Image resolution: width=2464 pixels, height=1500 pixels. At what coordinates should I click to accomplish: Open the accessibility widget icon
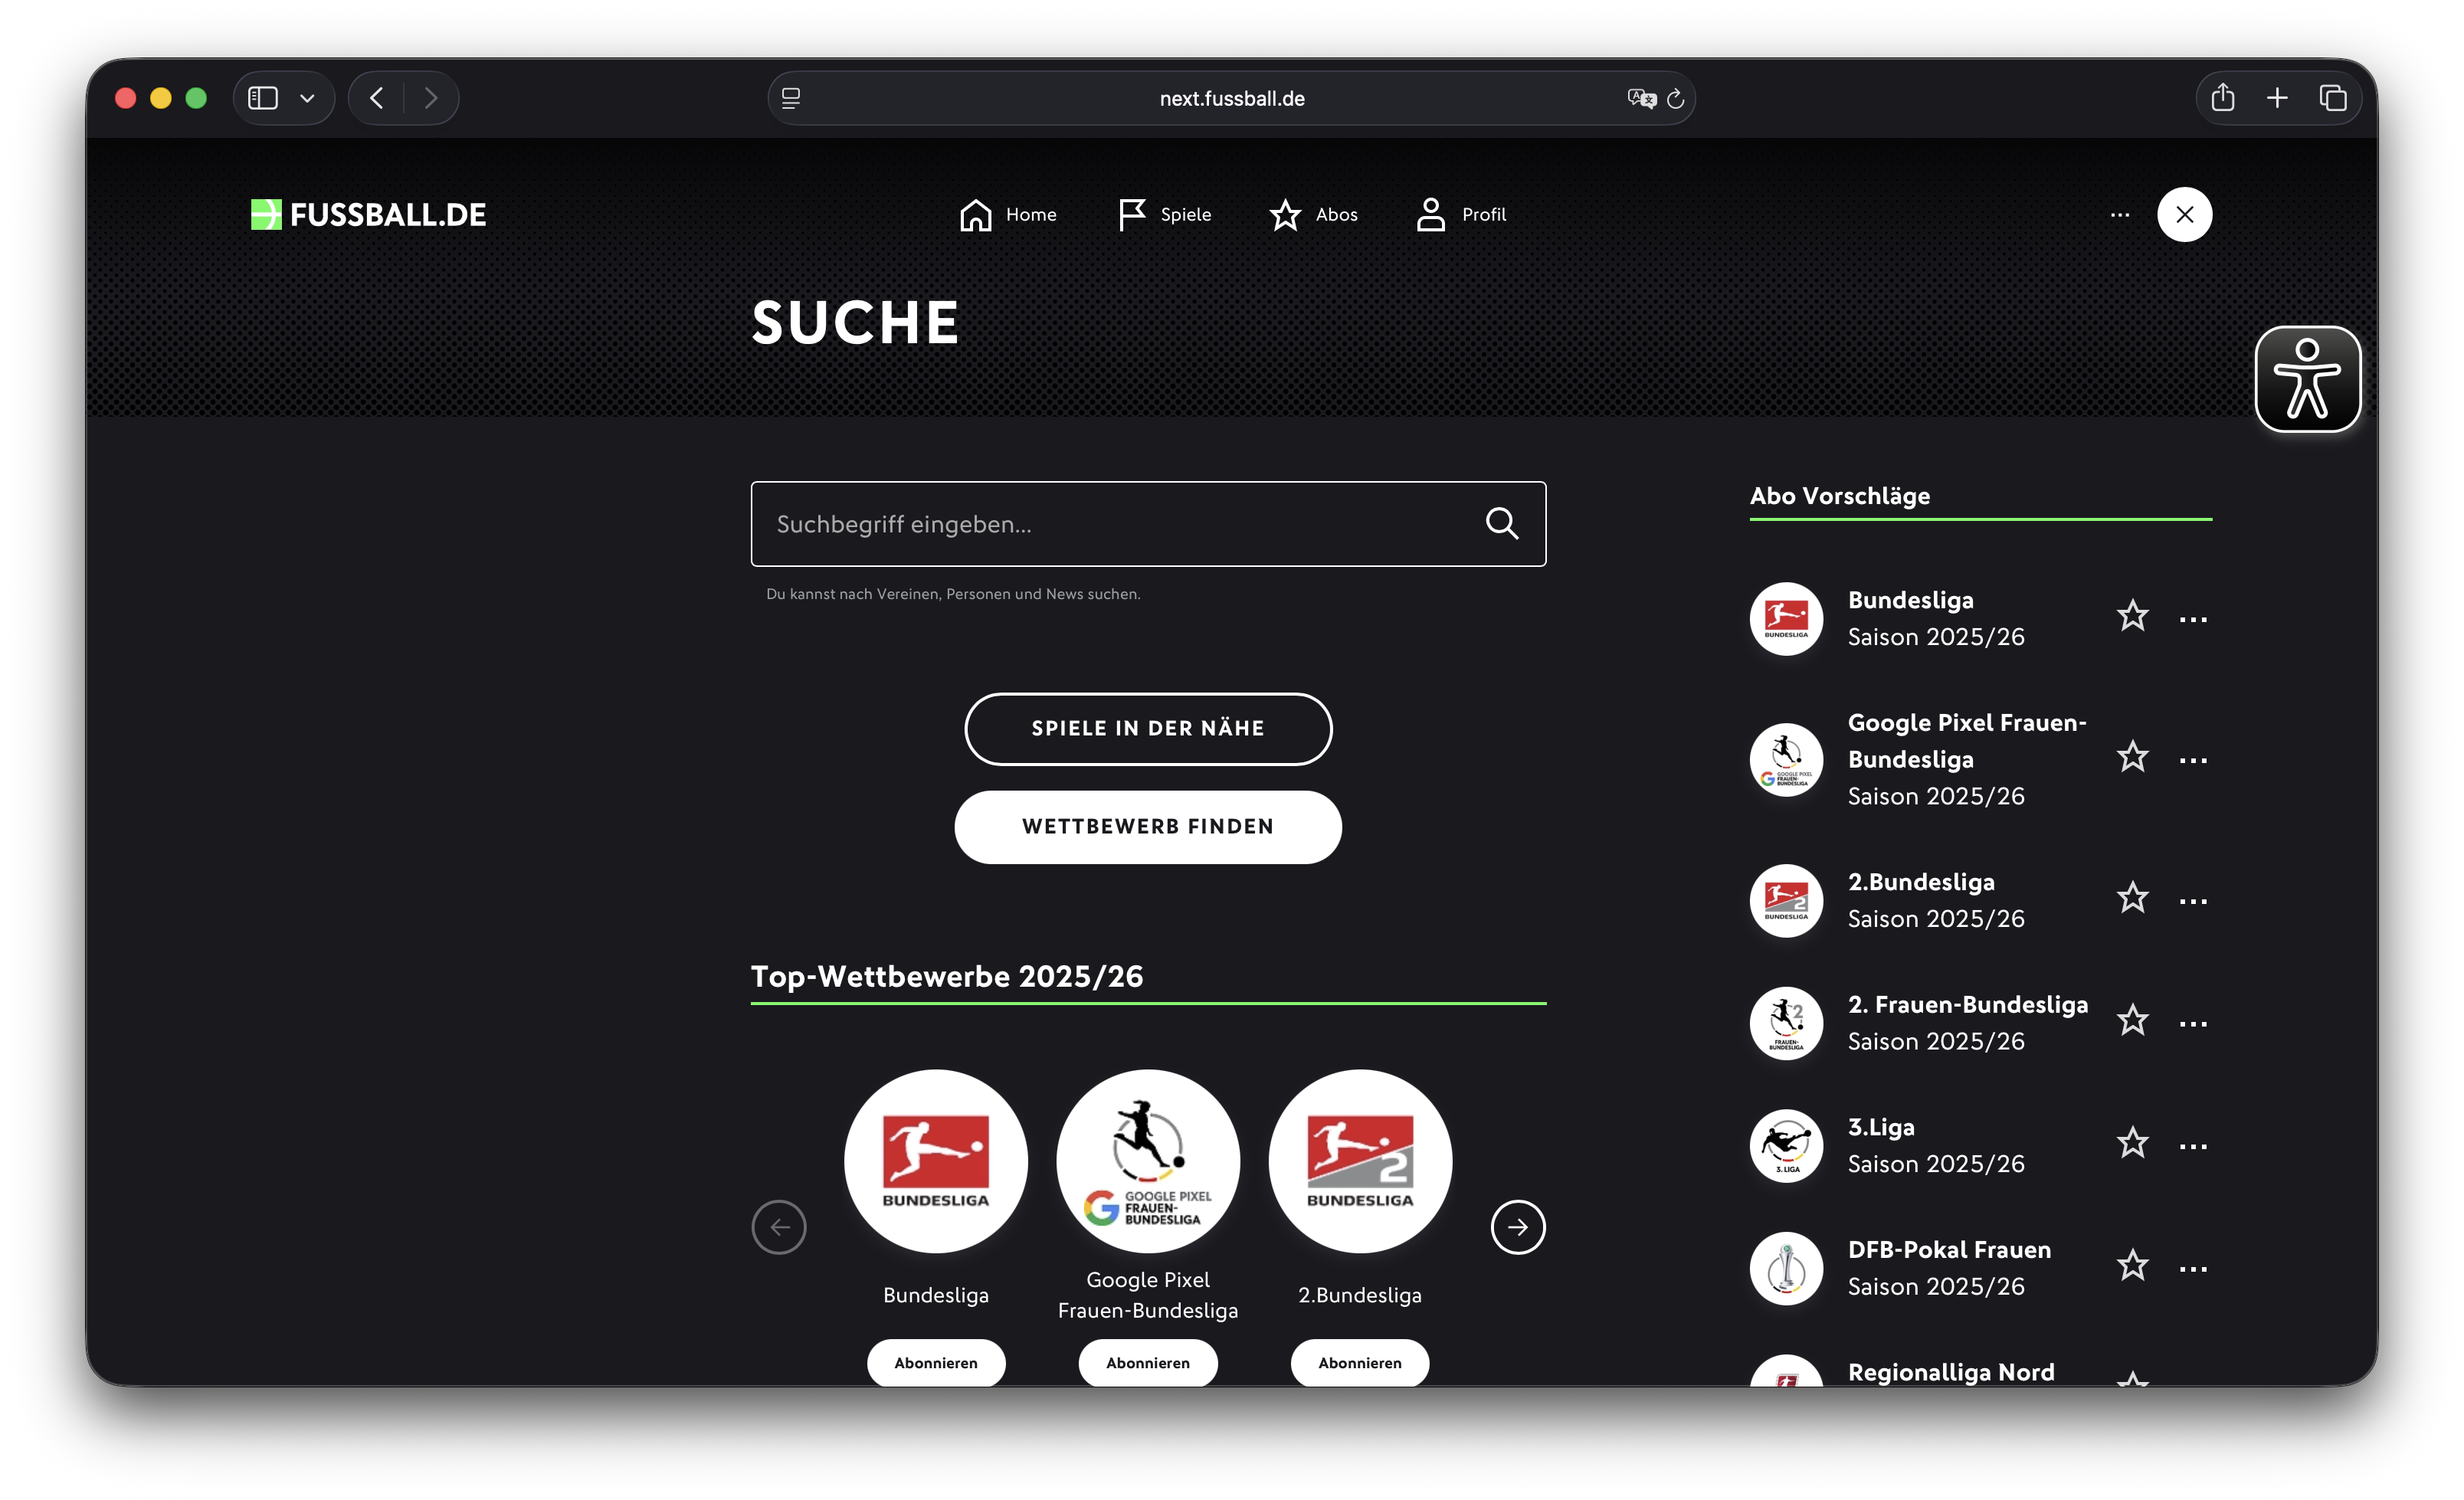click(x=2307, y=379)
